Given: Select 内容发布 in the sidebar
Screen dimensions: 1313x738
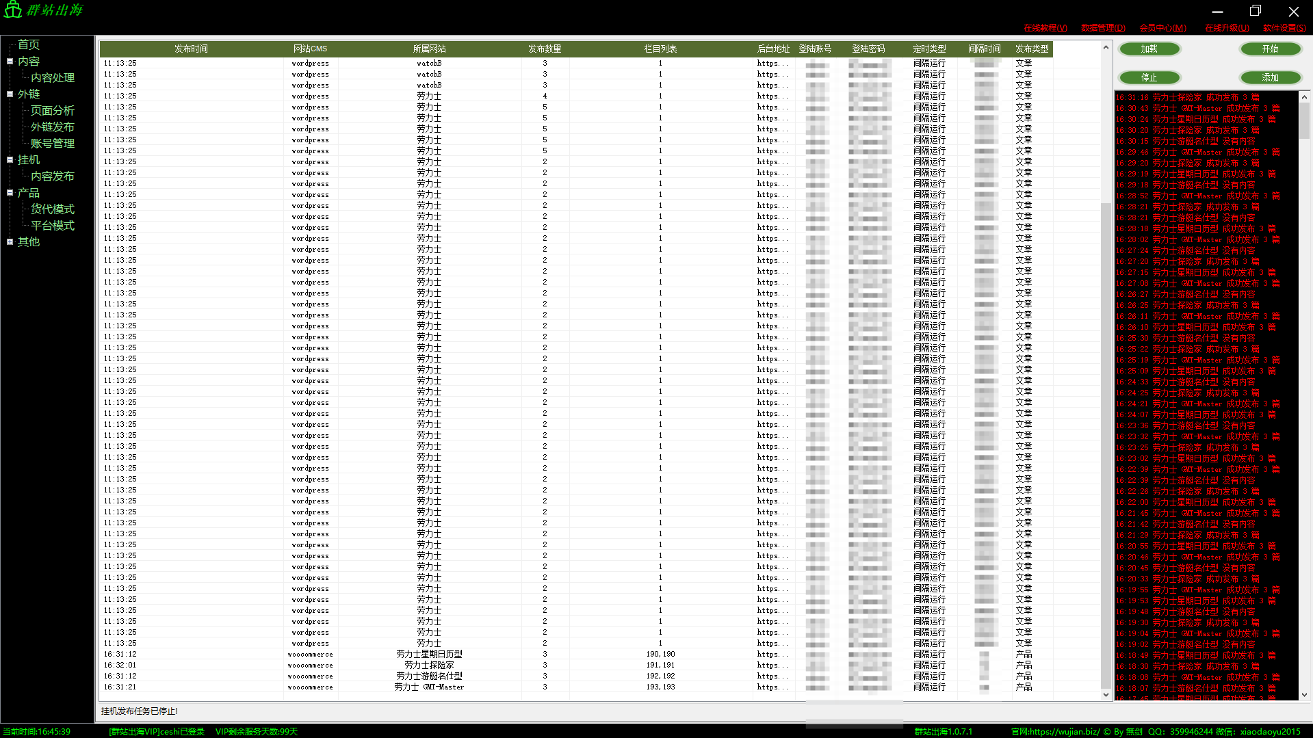Looking at the screenshot, I should 53,176.
